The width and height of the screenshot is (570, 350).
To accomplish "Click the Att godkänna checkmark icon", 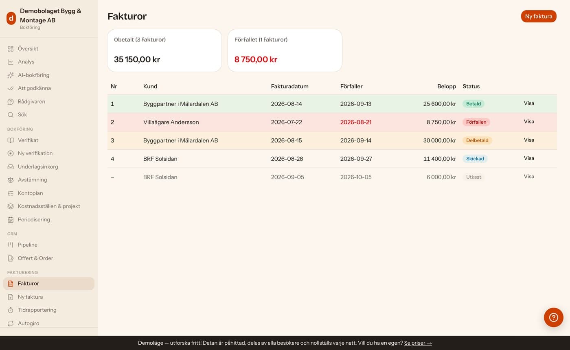I will [11, 88].
